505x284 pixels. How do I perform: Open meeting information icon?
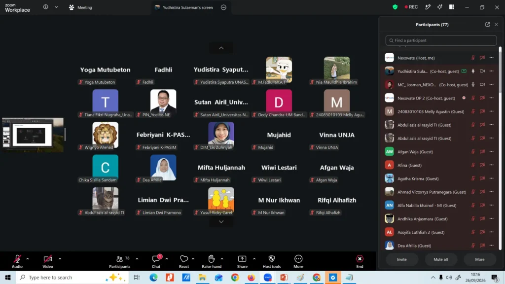[46, 7]
